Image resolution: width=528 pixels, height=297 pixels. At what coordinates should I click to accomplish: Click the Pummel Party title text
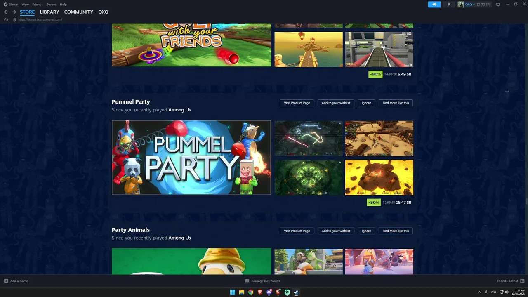click(x=131, y=102)
